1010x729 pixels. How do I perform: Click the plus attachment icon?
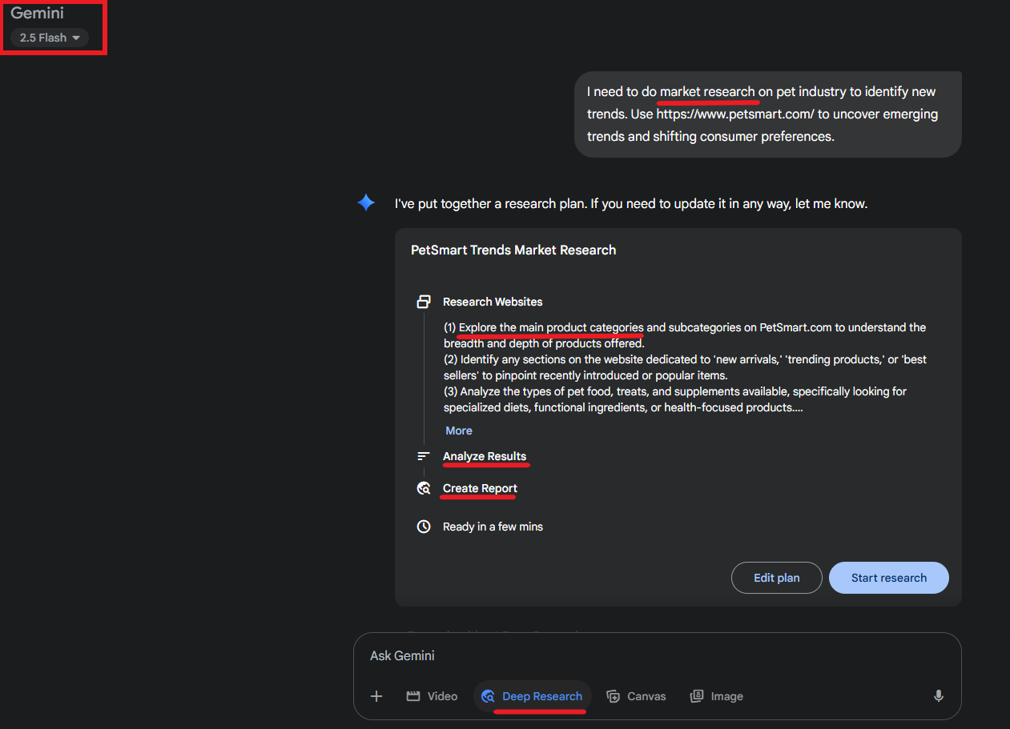click(376, 696)
